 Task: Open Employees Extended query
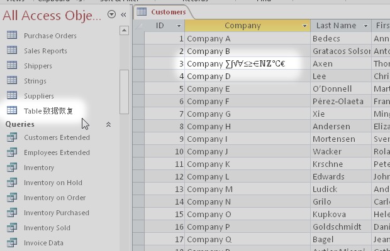57,152
